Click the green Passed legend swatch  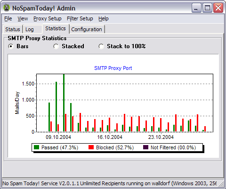point(36,147)
